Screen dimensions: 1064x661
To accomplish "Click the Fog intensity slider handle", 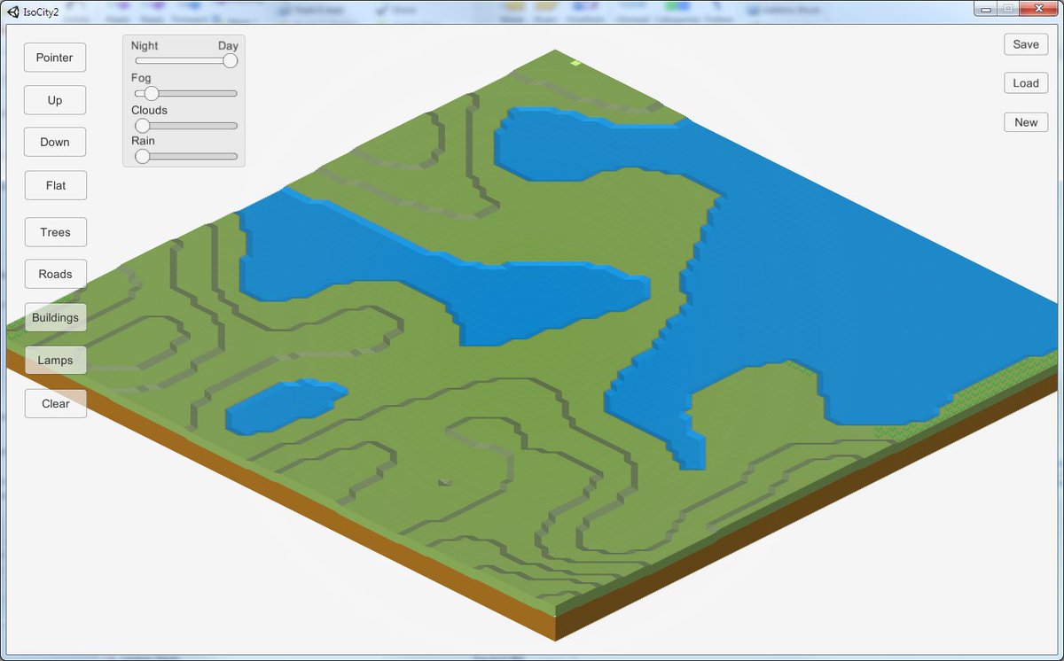I will (x=151, y=93).
